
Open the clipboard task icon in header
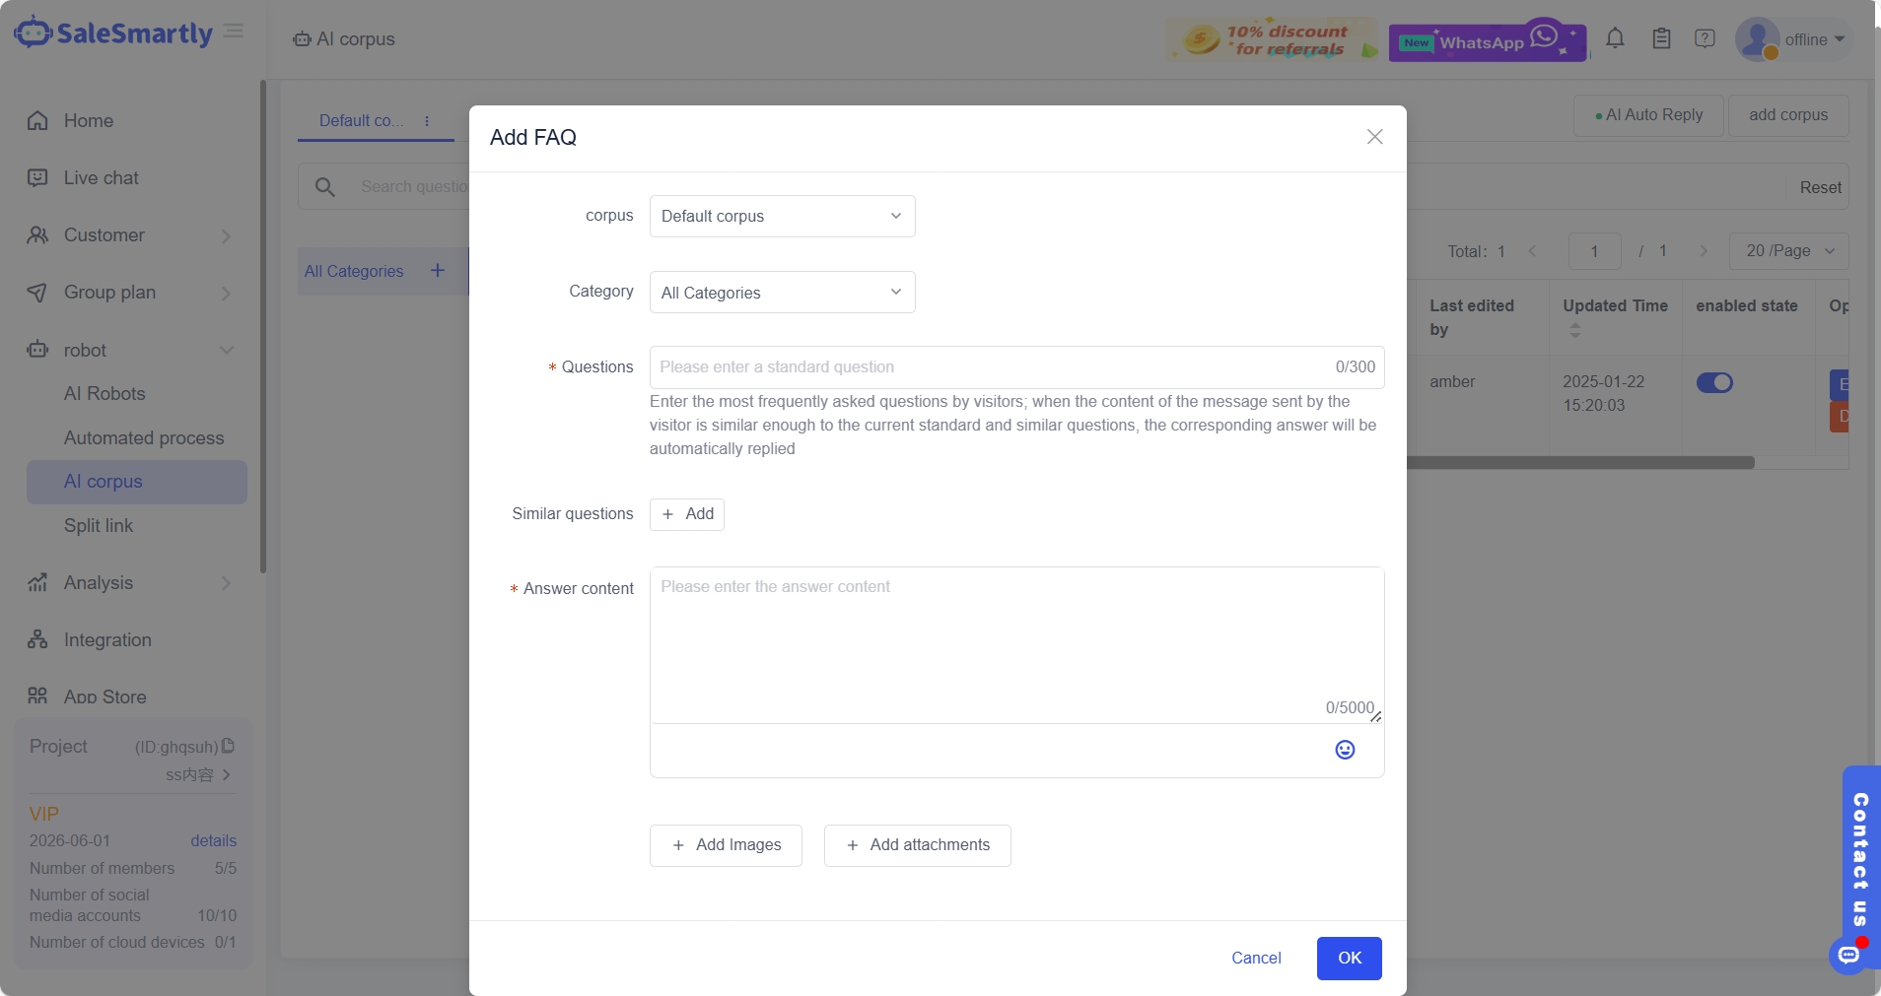tap(1661, 38)
